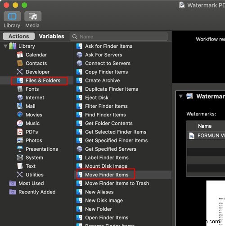Select the Get Folder Contents action
Screen dimensions: 225x226
point(109,123)
